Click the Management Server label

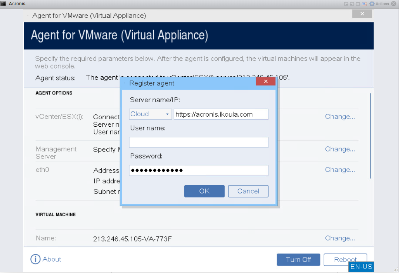56,153
